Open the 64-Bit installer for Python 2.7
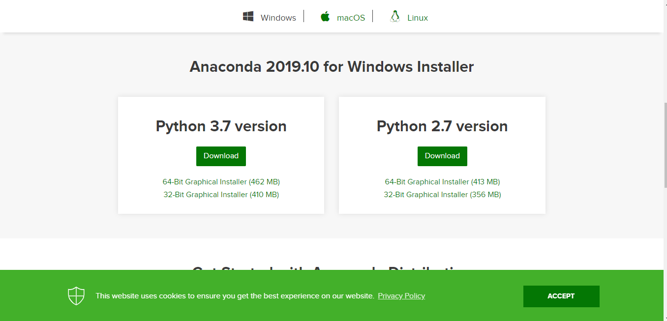 [442, 181]
